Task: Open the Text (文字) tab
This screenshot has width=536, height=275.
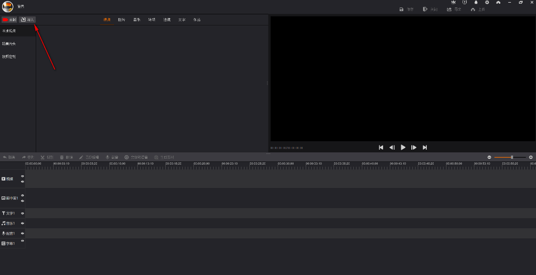Action: (182, 20)
